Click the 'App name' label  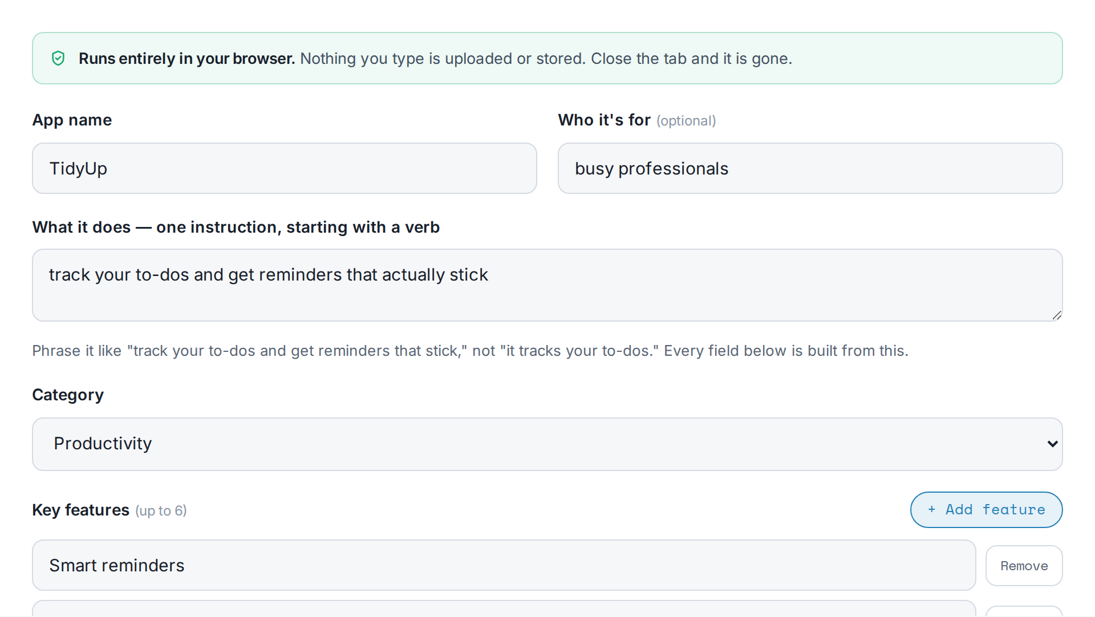[x=72, y=120]
